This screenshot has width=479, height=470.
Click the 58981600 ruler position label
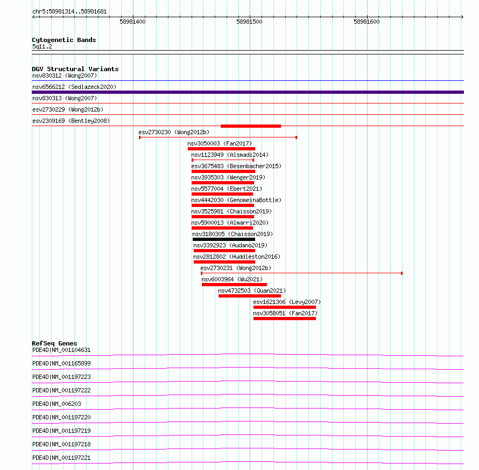[367, 22]
